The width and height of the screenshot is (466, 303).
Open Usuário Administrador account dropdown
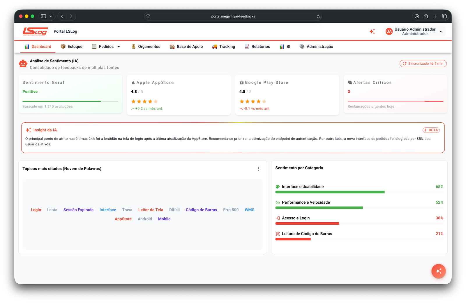441,31
